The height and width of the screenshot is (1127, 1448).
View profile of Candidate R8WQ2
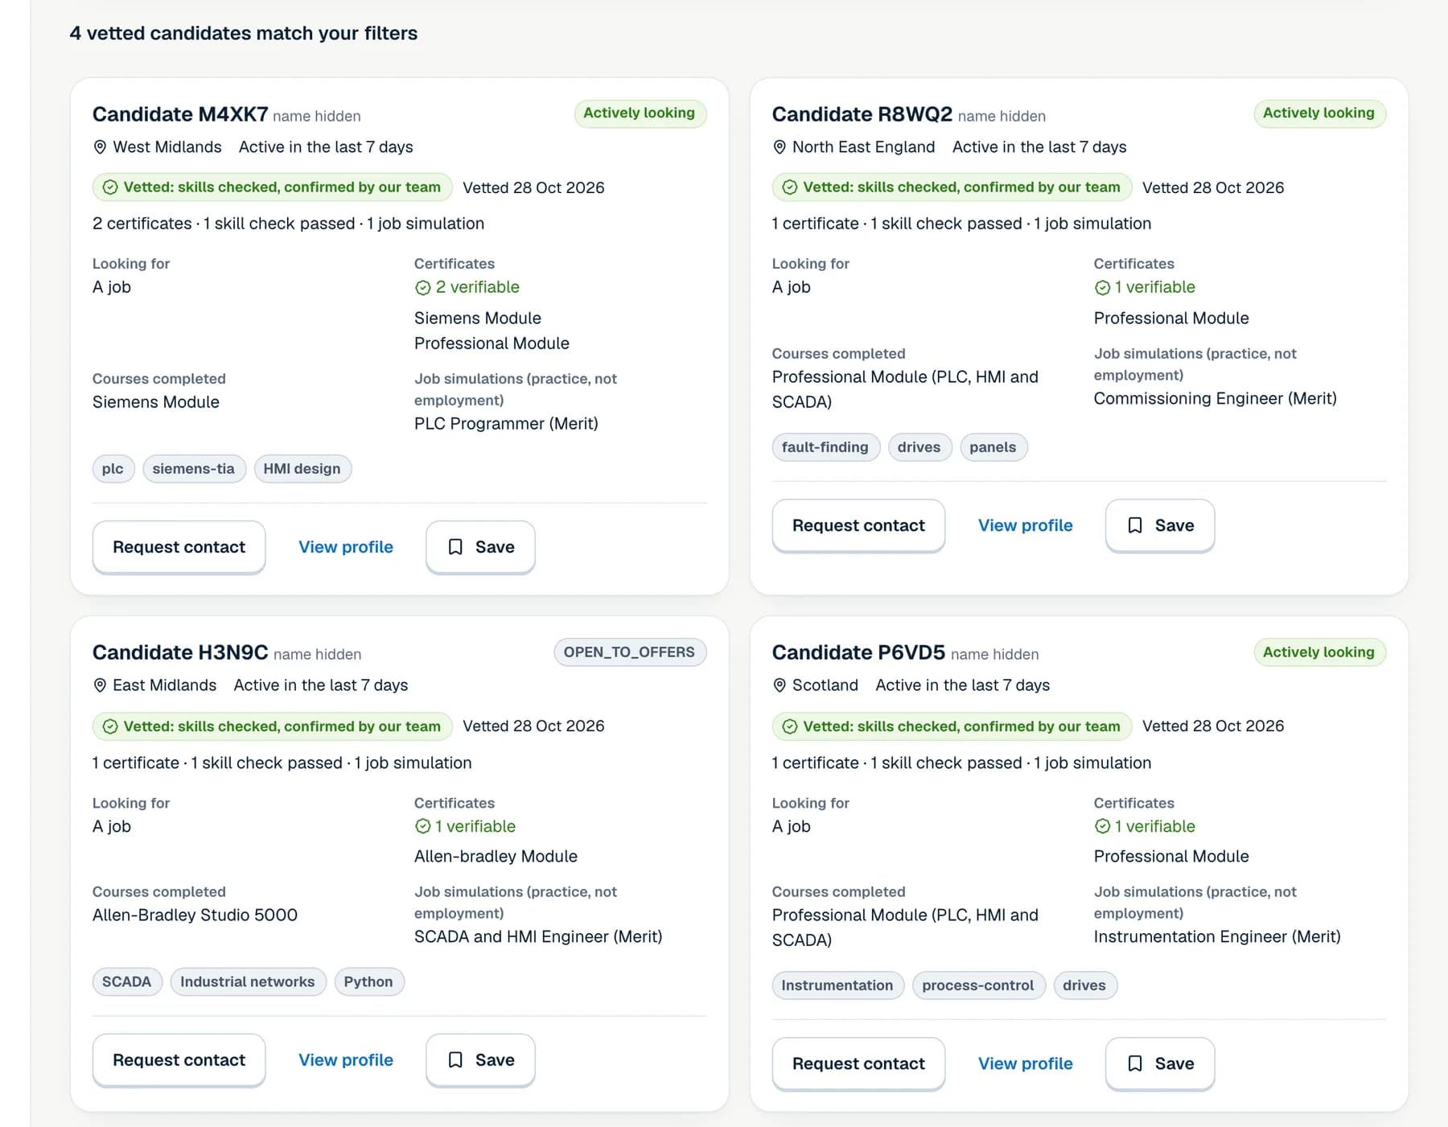1026,525
